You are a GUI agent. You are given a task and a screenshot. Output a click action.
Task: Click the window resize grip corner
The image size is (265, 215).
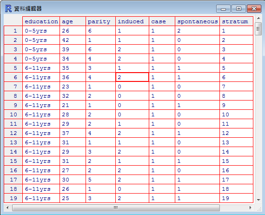[259, 209]
